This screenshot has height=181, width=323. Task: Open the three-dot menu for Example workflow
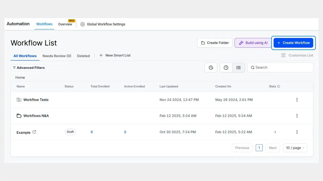297,132
